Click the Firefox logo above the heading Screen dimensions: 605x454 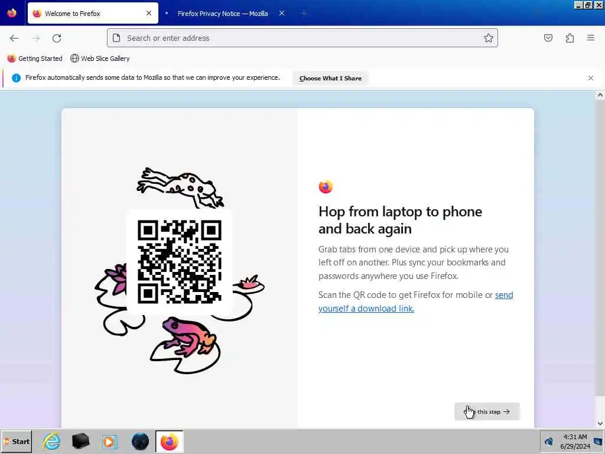click(x=326, y=187)
